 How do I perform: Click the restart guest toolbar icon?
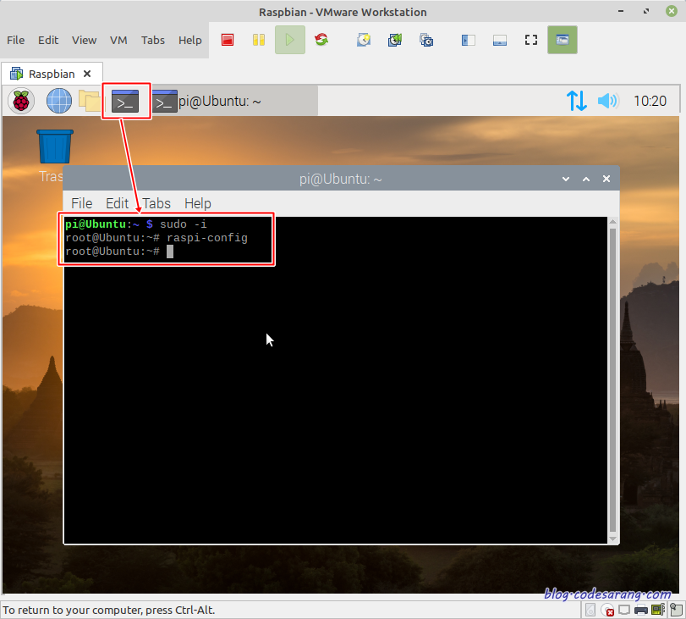(x=321, y=40)
